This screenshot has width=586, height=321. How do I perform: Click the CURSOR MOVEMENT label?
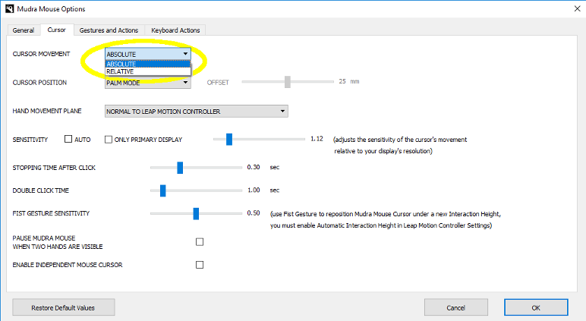pos(41,54)
